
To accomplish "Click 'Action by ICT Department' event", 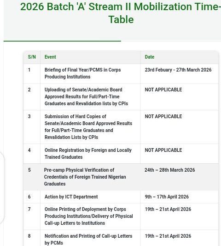I will coord(71,197).
